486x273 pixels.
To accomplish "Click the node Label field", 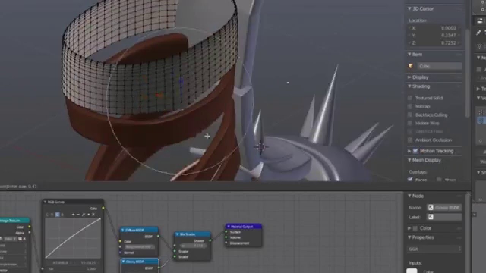I will [444, 217].
